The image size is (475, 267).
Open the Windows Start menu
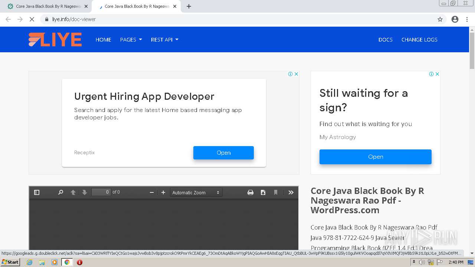tap(10, 262)
